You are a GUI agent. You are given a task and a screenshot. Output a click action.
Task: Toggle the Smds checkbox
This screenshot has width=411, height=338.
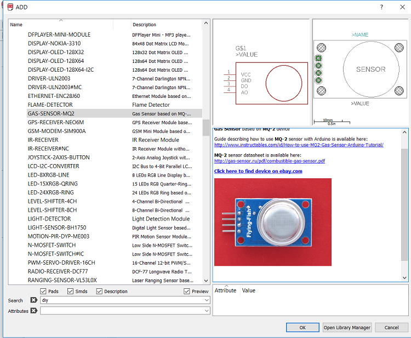click(x=70, y=291)
